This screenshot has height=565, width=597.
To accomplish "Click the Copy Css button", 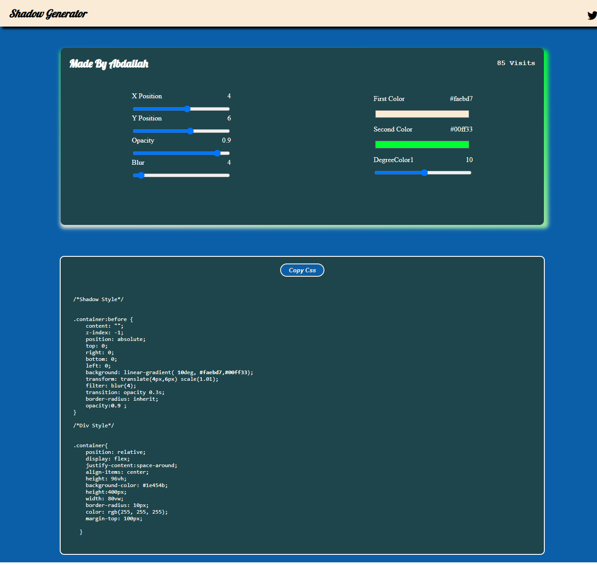I will click(302, 270).
